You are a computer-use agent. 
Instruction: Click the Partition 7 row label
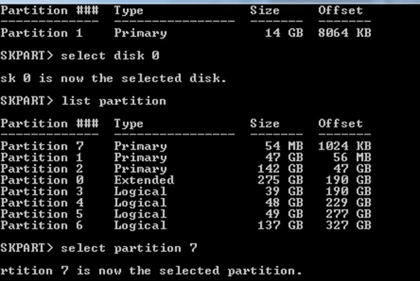(41, 146)
